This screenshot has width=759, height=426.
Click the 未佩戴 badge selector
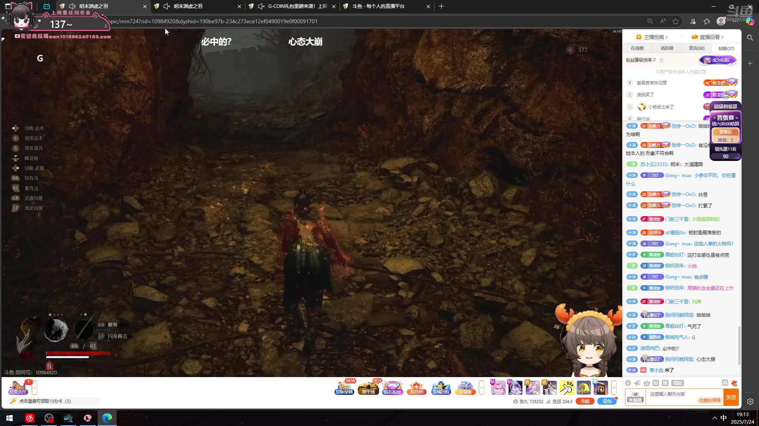[x=635, y=397]
